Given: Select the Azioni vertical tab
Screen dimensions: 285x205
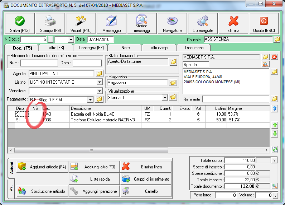Looking at the screenshot, I should [11, 168].
